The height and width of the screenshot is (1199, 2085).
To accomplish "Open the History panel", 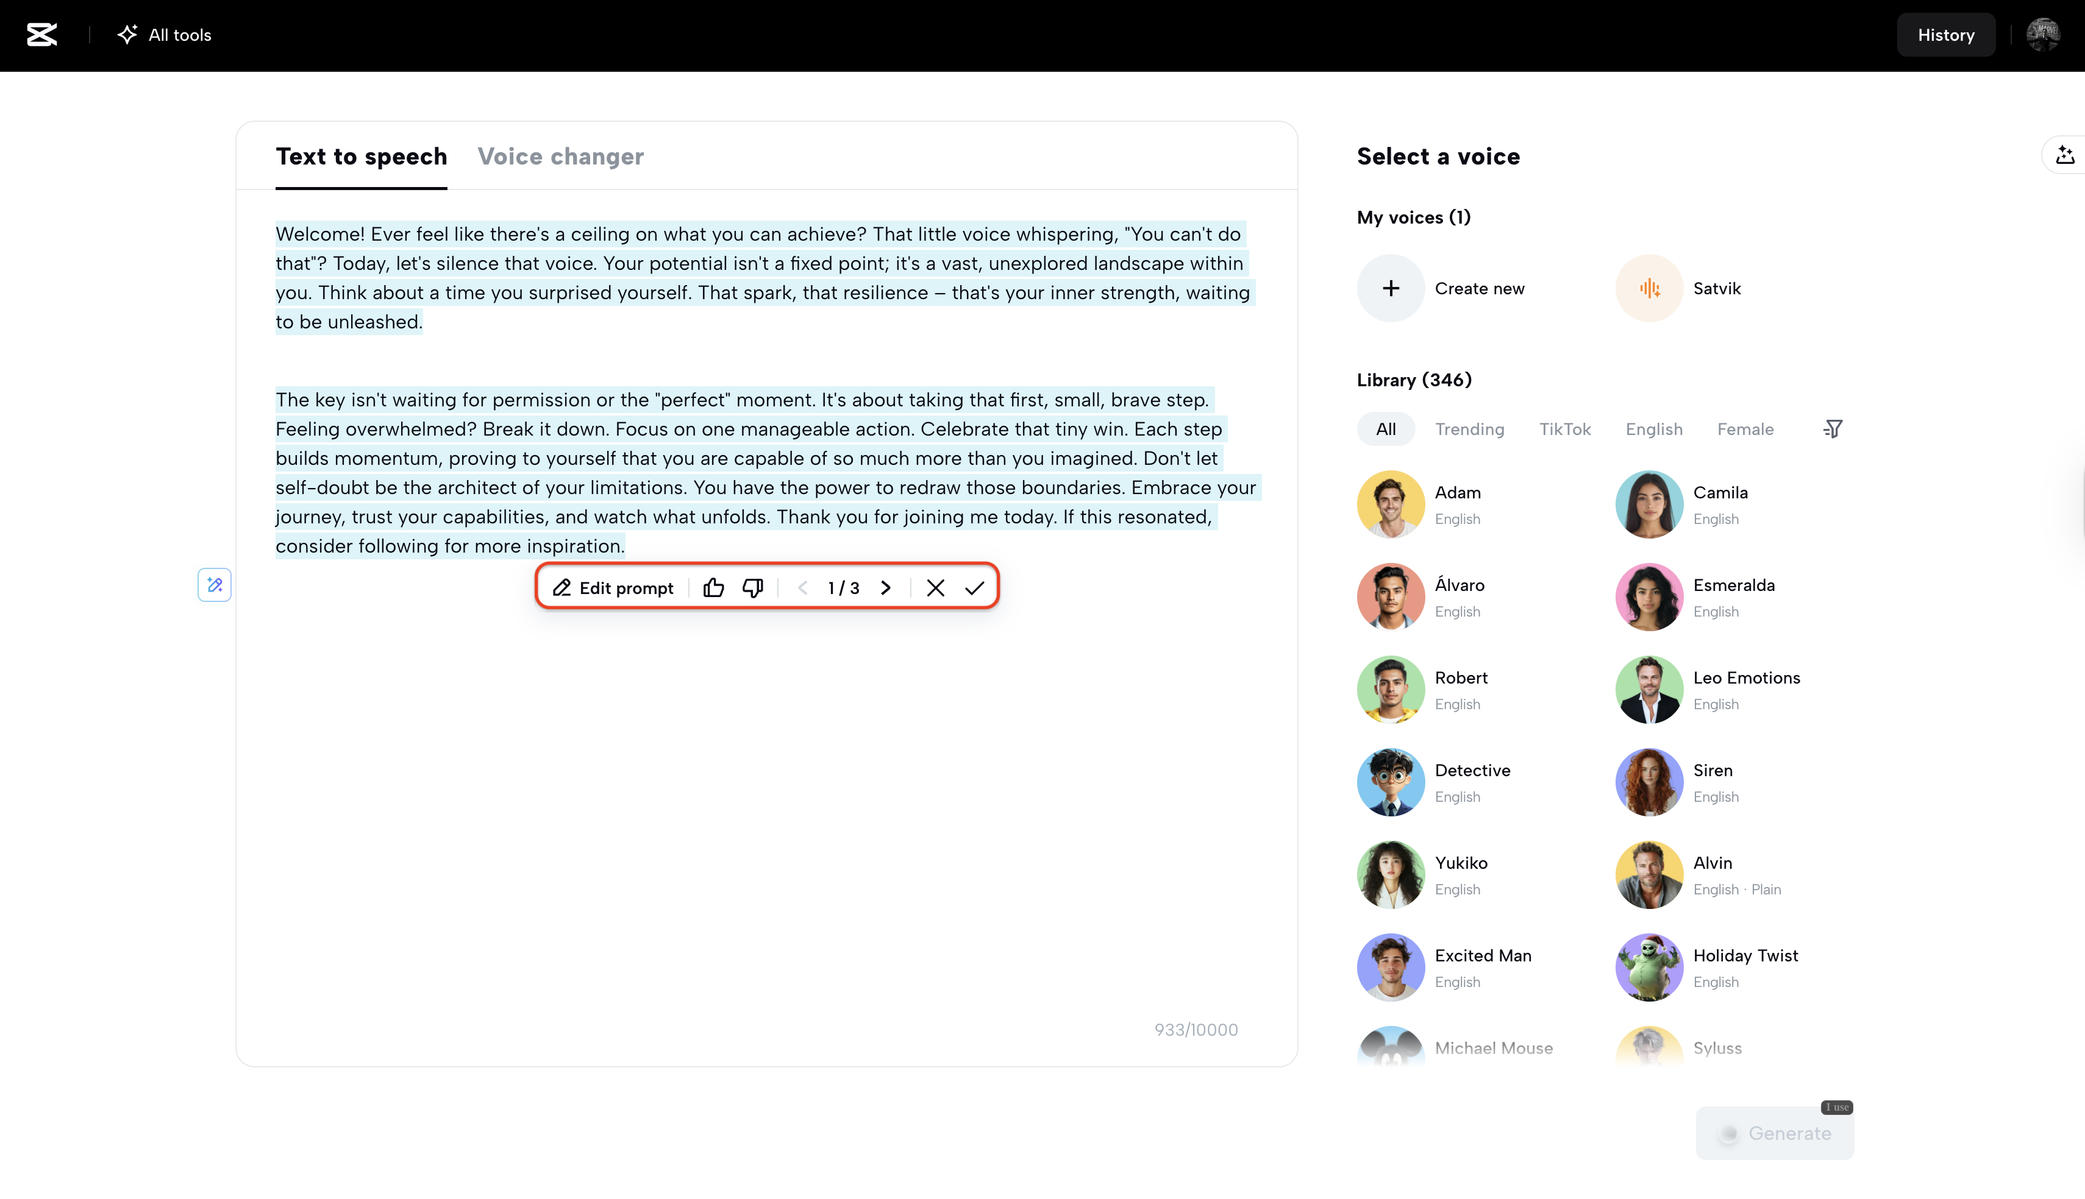I will (1945, 35).
